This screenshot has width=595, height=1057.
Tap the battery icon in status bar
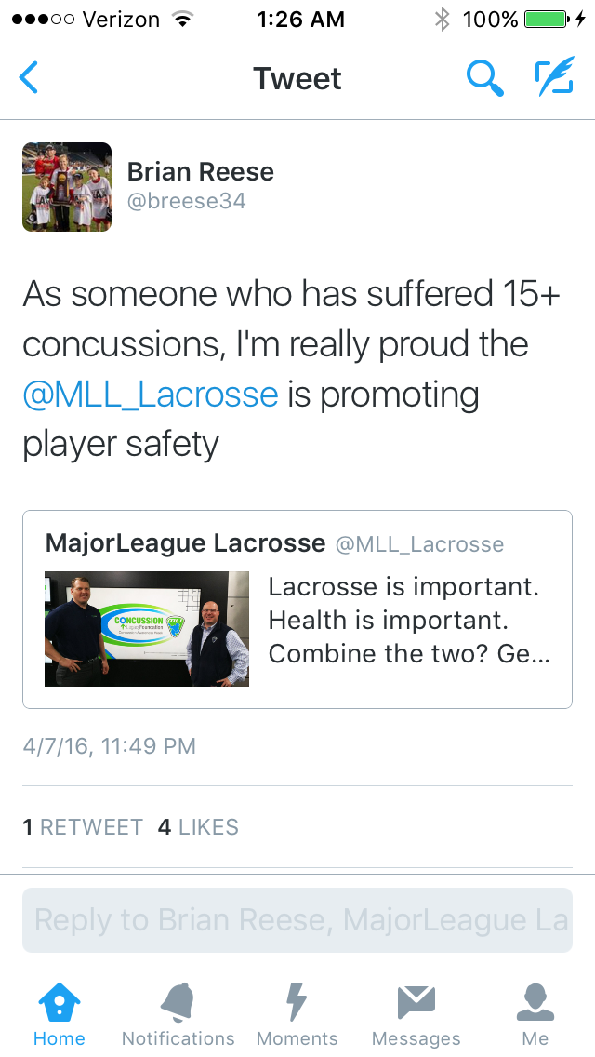pyautogui.click(x=545, y=19)
